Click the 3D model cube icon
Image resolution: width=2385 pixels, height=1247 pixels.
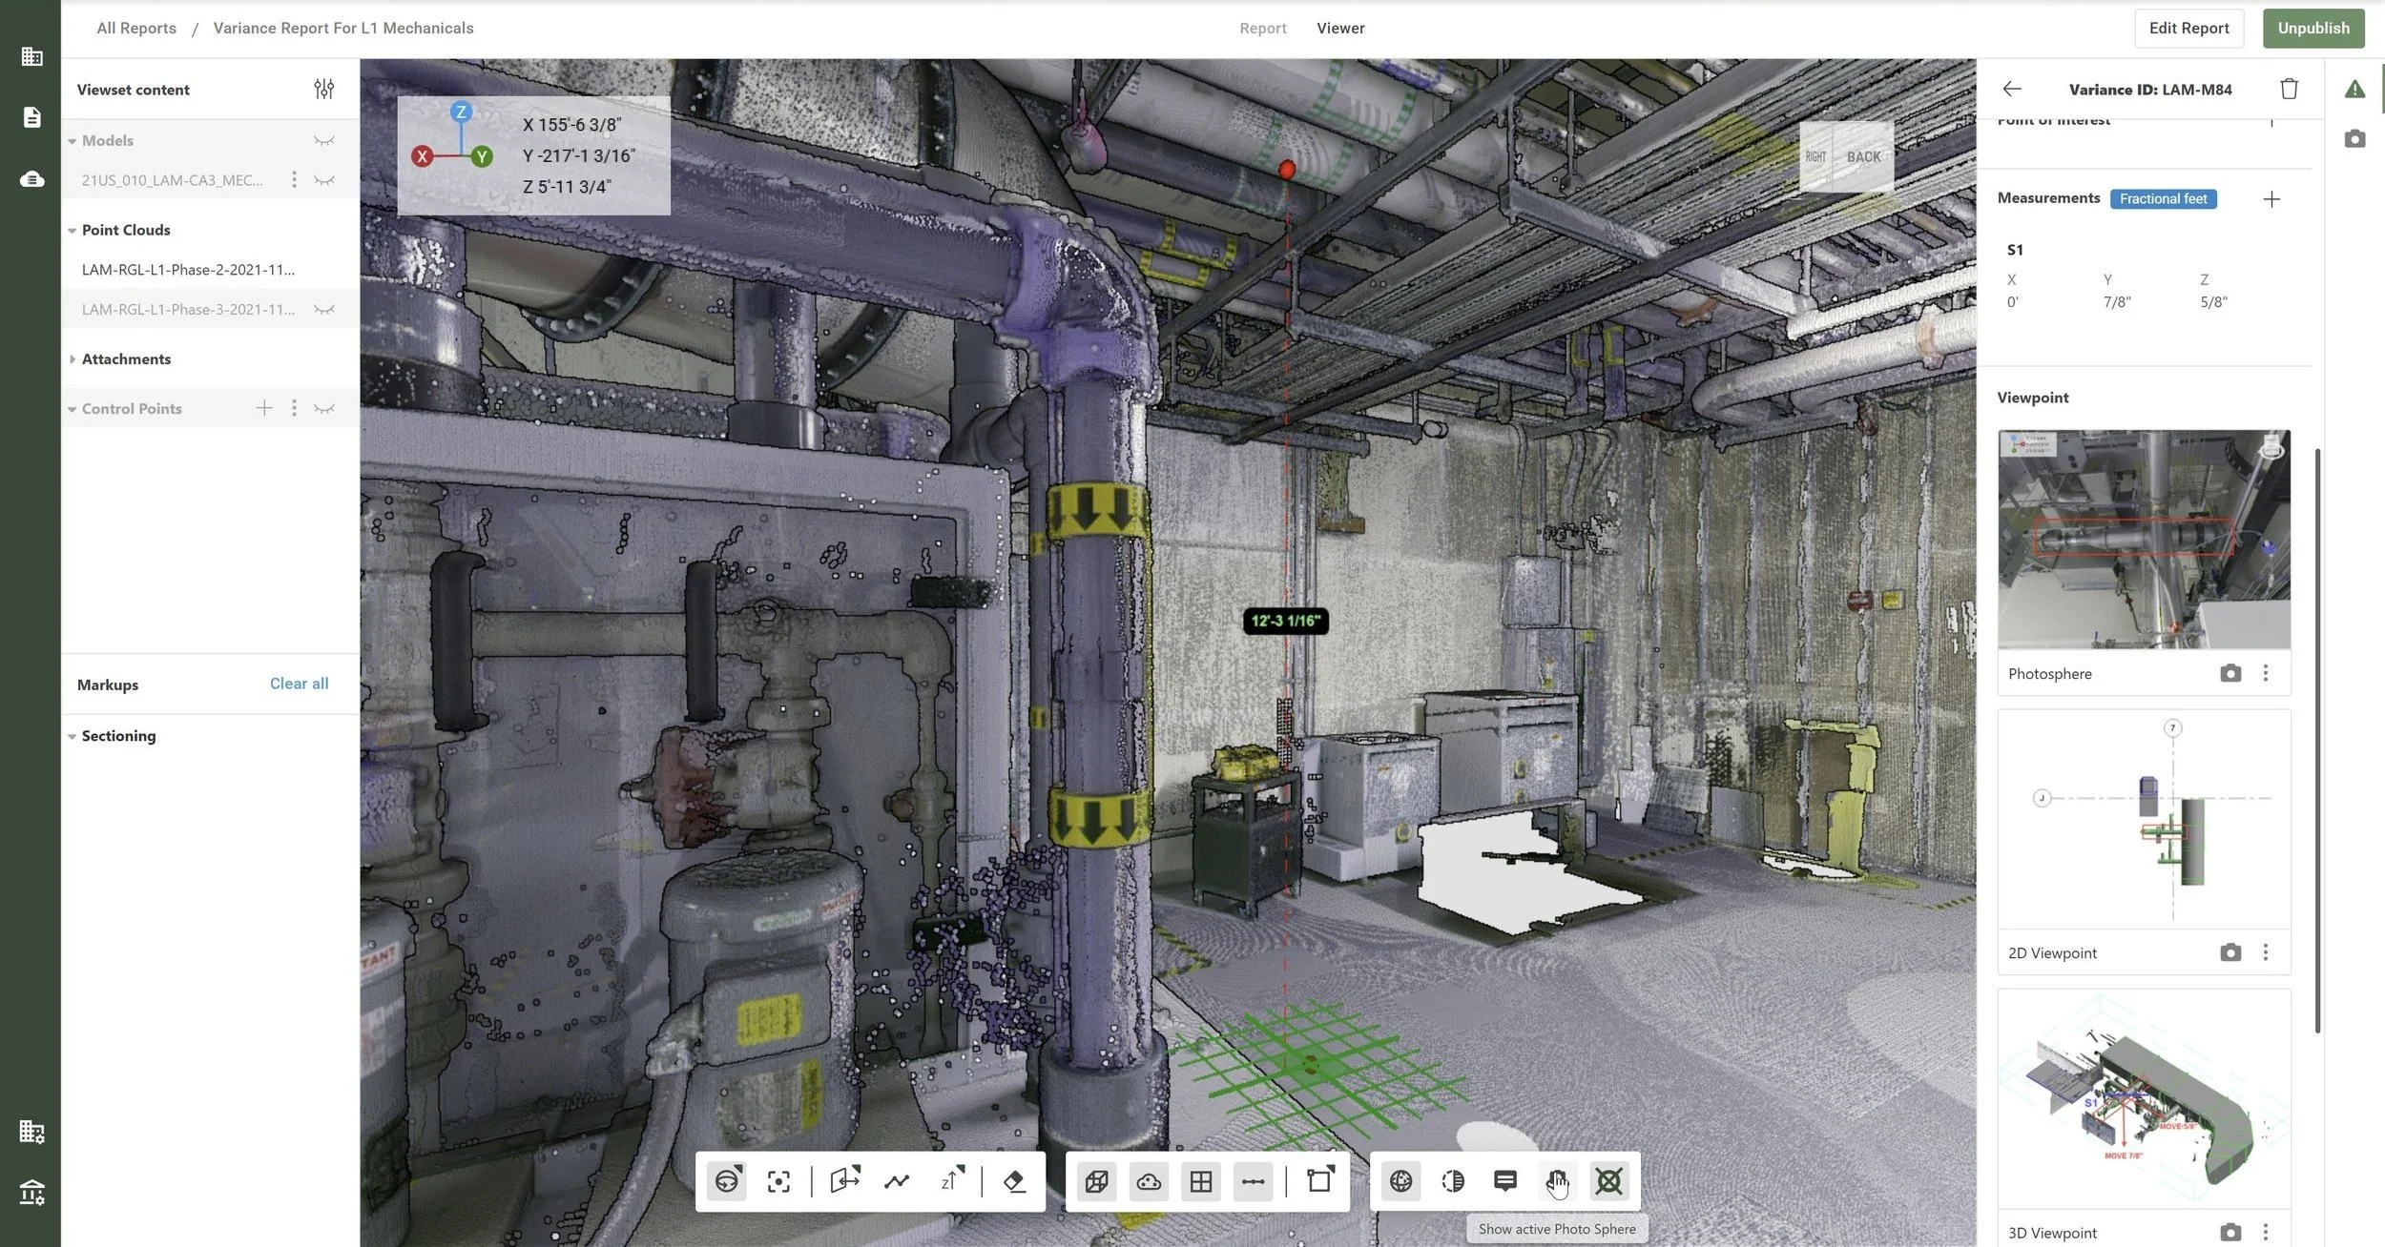click(1096, 1181)
